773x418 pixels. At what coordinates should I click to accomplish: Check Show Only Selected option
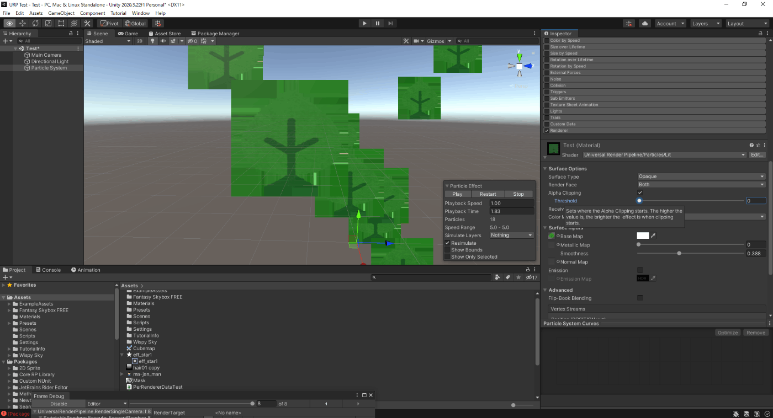448,257
